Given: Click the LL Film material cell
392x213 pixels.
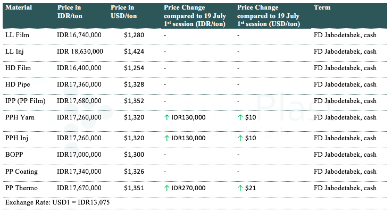Looking at the screenshot, I should (x=16, y=35).
